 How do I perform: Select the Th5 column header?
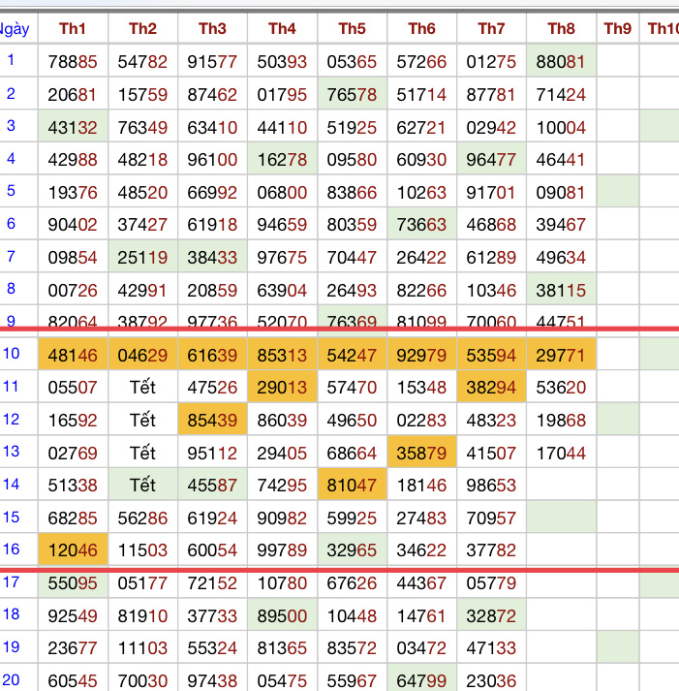[x=352, y=29]
